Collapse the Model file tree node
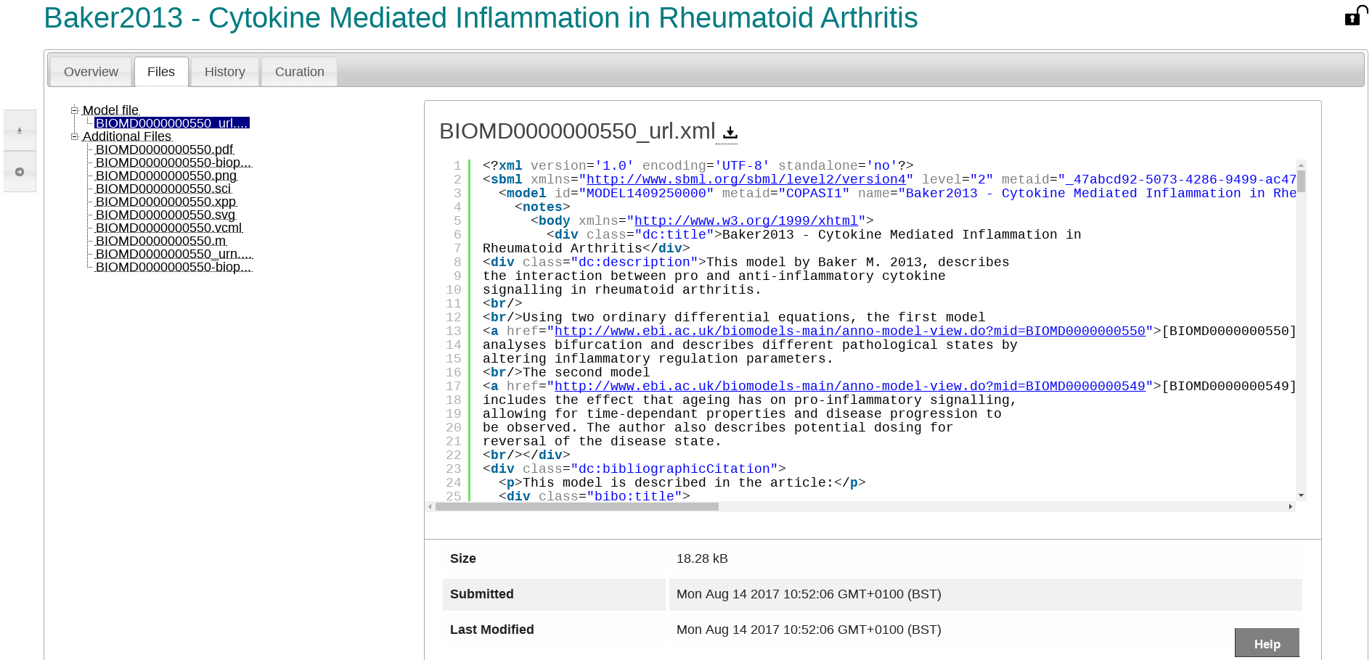This screenshot has width=1372, height=660. [74, 110]
